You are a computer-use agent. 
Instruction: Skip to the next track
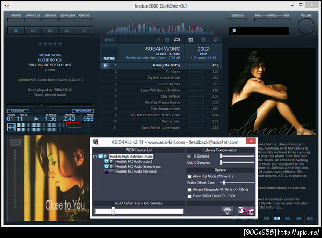[67, 31]
